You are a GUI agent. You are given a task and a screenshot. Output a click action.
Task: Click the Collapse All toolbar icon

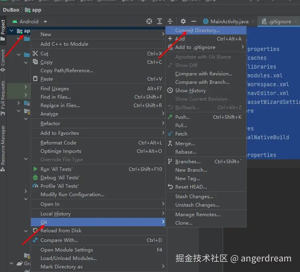pyautogui.click(x=170, y=21)
